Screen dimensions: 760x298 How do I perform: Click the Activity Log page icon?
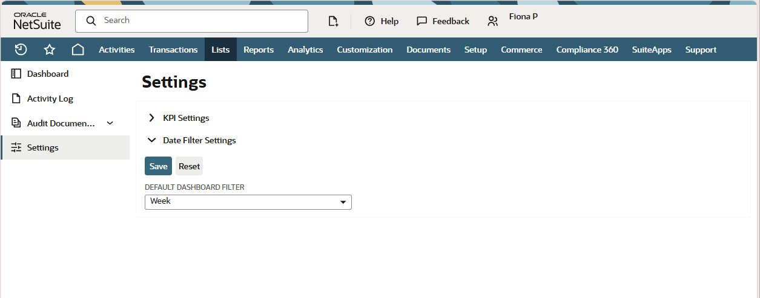tap(16, 99)
